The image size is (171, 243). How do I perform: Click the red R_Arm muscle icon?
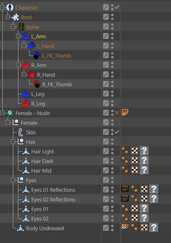(26, 65)
